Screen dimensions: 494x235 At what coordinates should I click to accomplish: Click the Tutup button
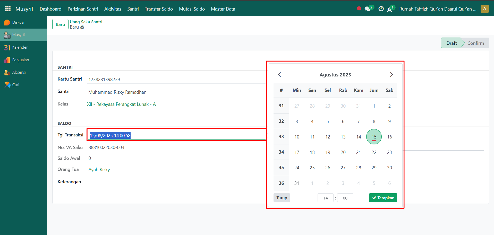(x=282, y=198)
